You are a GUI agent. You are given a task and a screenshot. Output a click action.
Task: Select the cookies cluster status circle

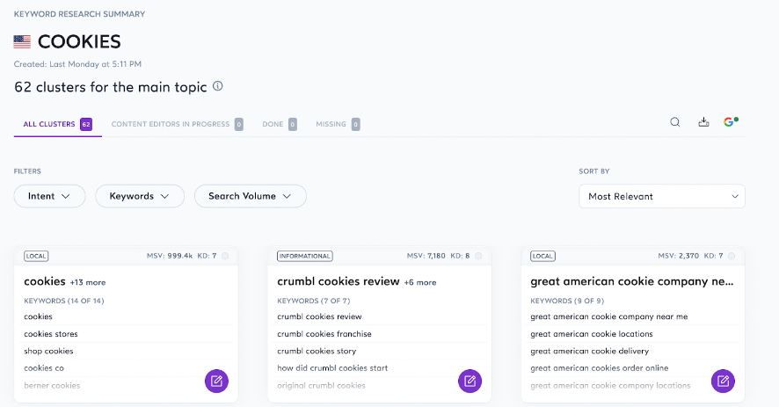click(225, 256)
